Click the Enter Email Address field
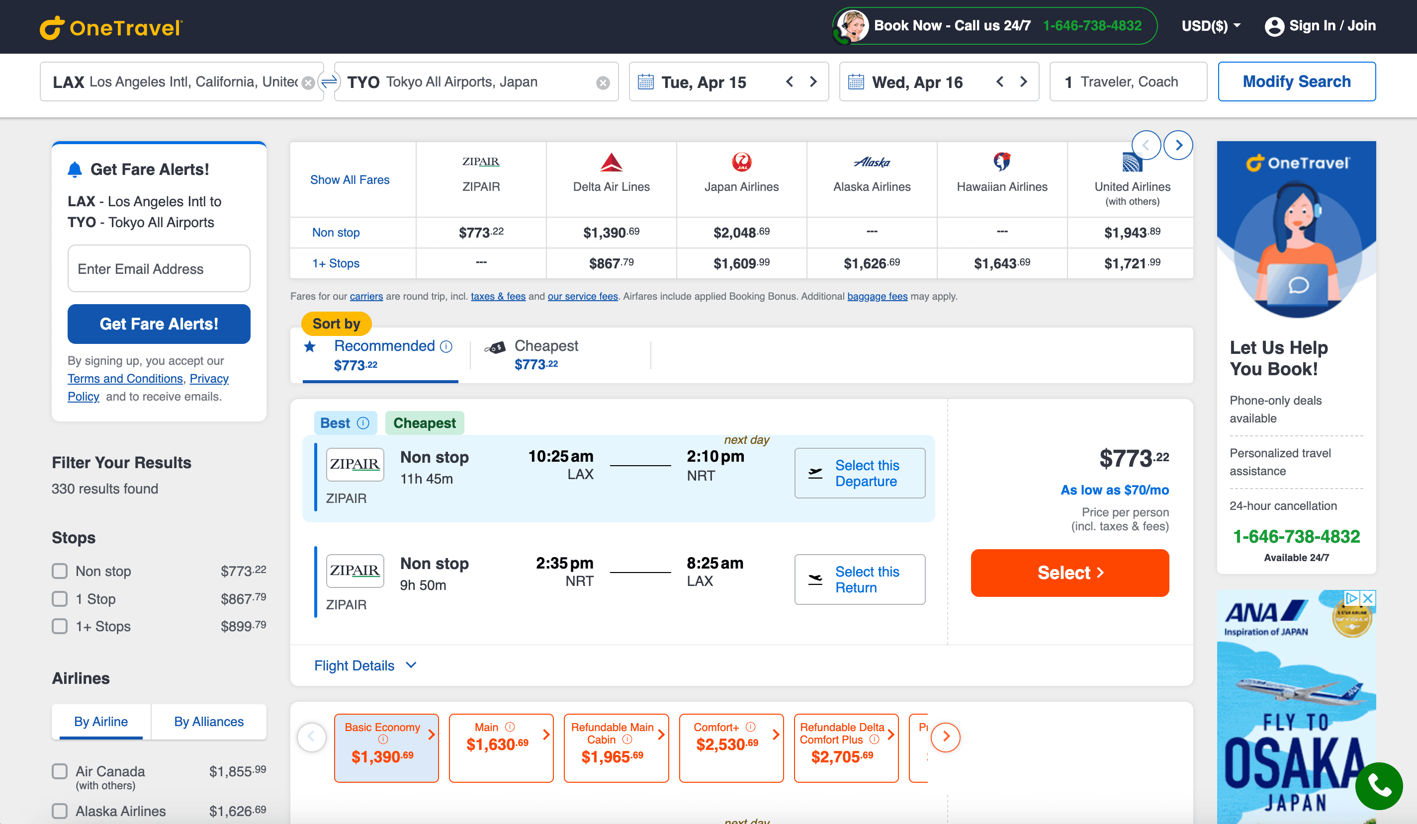This screenshot has height=824, width=1417. pos(159,269)
